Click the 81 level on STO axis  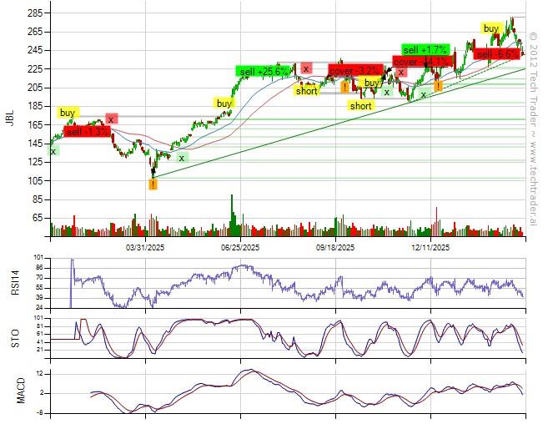tap(39, 326)
